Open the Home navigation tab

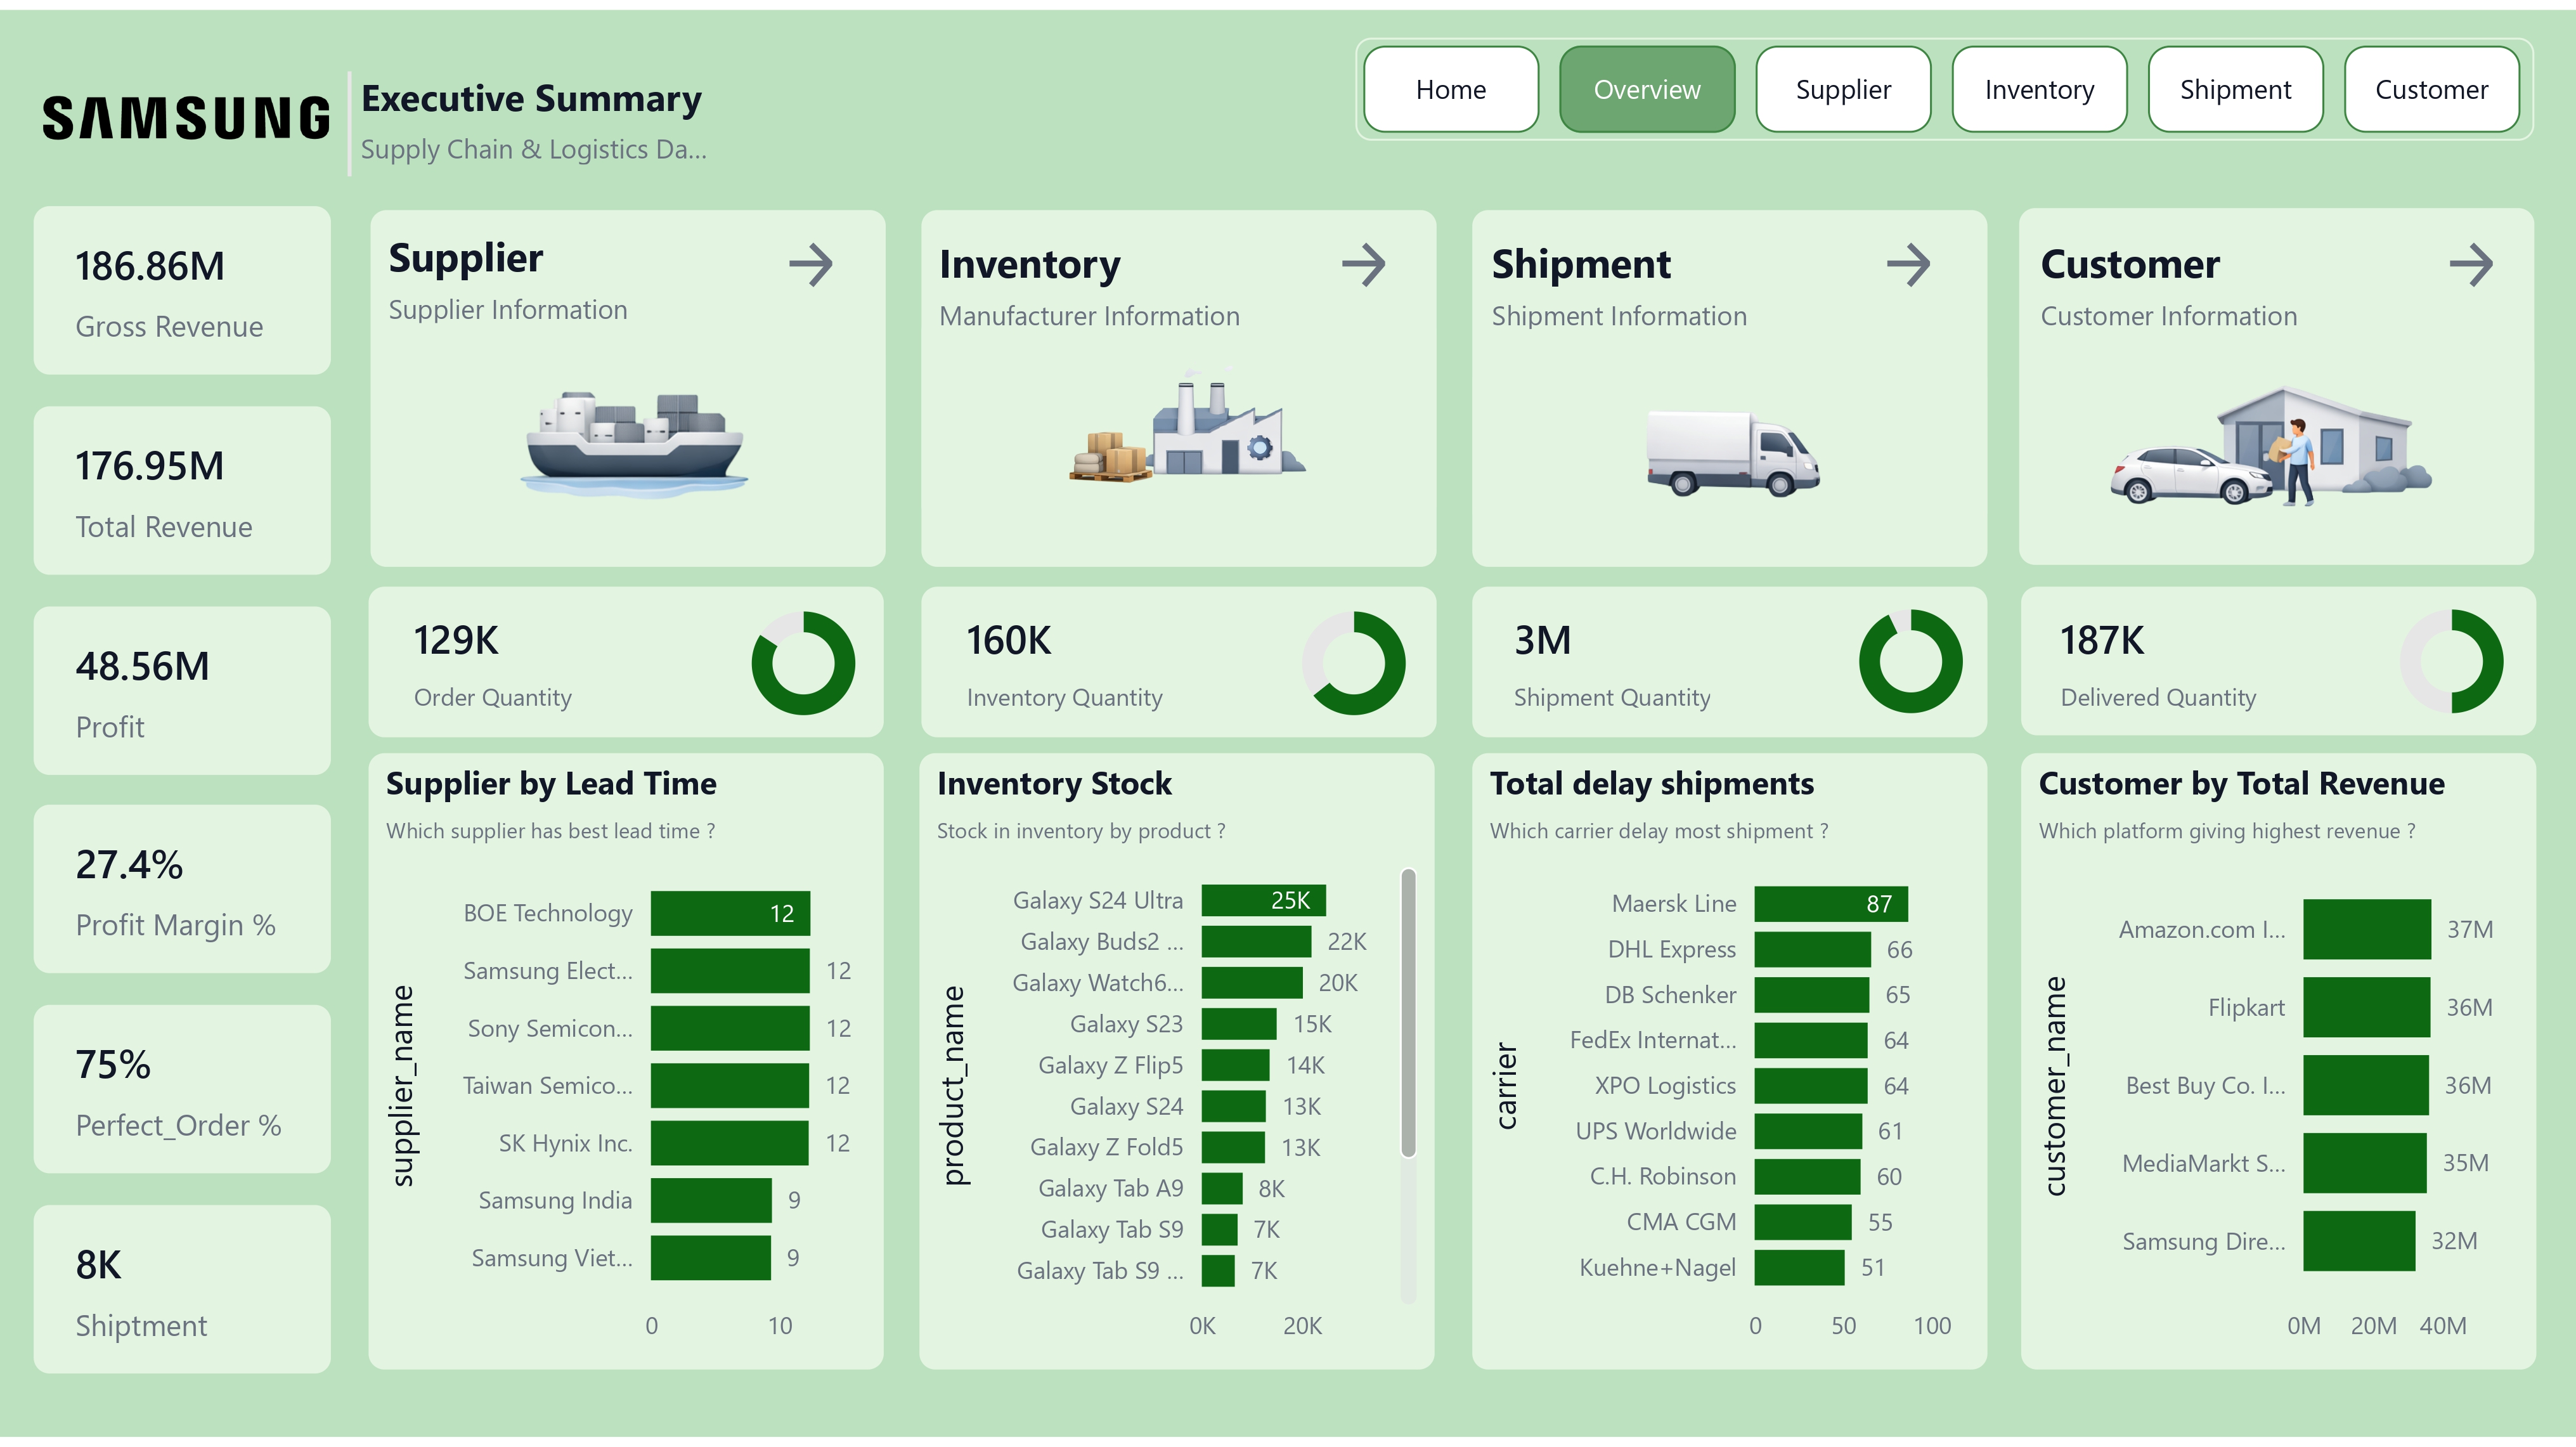[x=1450, y=90]
